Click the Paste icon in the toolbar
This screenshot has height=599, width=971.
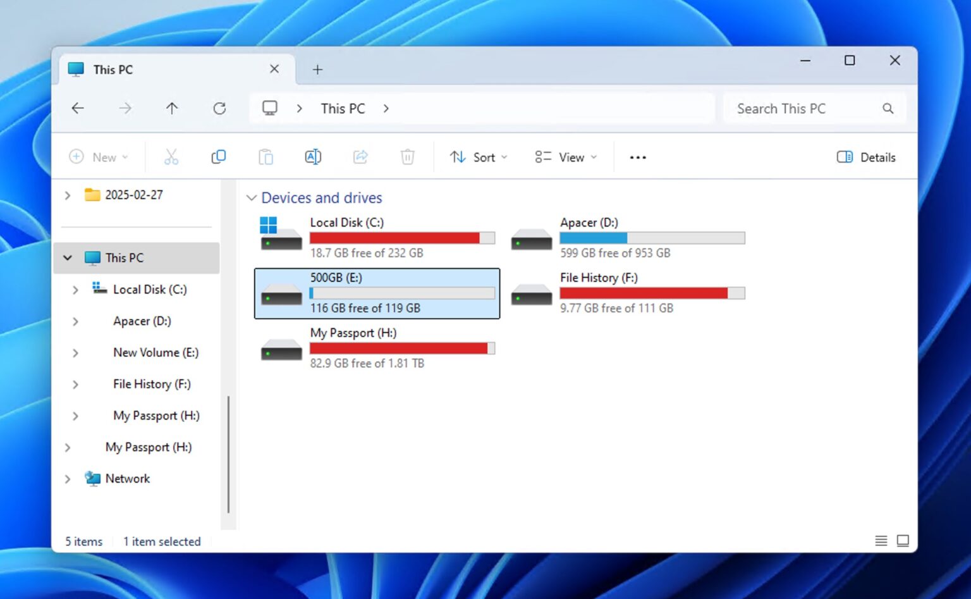pyautogui.click(x=266, y=157)
